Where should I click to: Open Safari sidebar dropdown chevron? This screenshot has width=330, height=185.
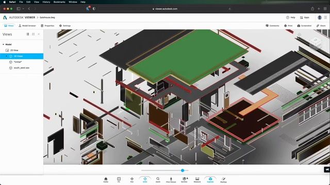tap(23, 9)
